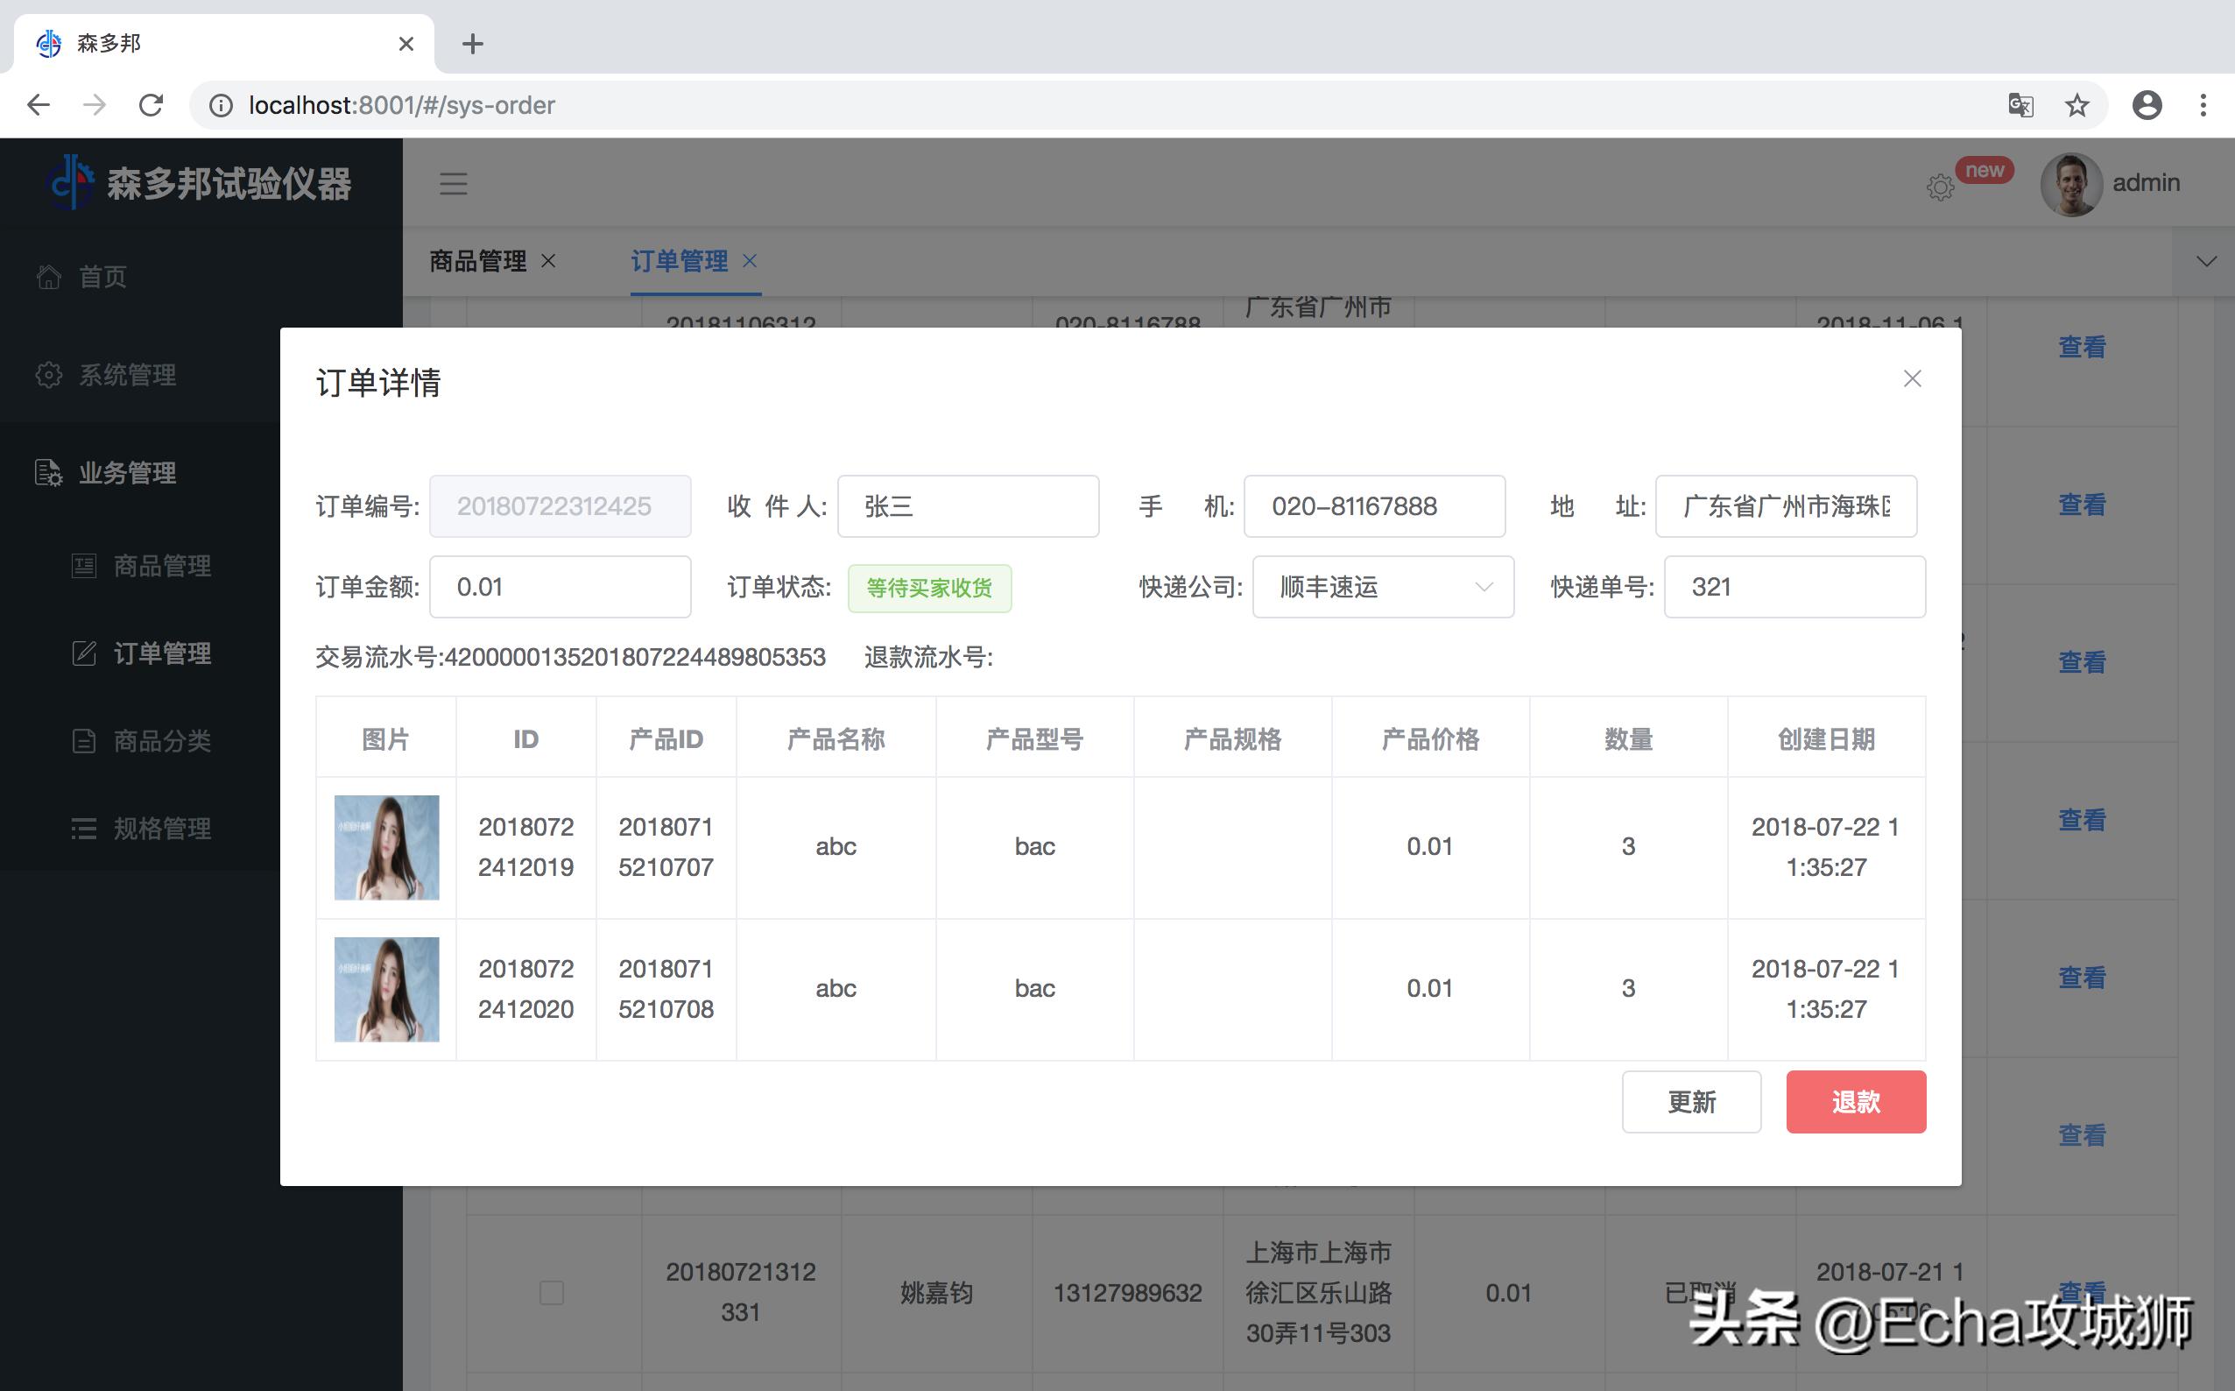Close the 商品管理 tab
The height and width of the screenshot is (1391, 2235).
(x=548, y=261)
